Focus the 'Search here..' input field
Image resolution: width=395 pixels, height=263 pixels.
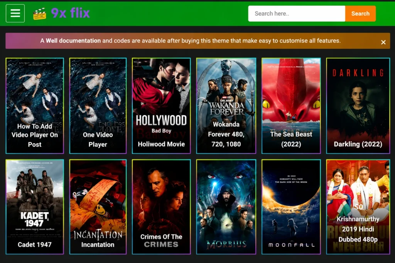click(x=297, y=13)
